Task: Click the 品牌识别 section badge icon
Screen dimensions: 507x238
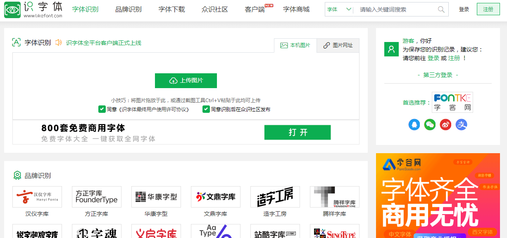Action: tap(17, 175)
